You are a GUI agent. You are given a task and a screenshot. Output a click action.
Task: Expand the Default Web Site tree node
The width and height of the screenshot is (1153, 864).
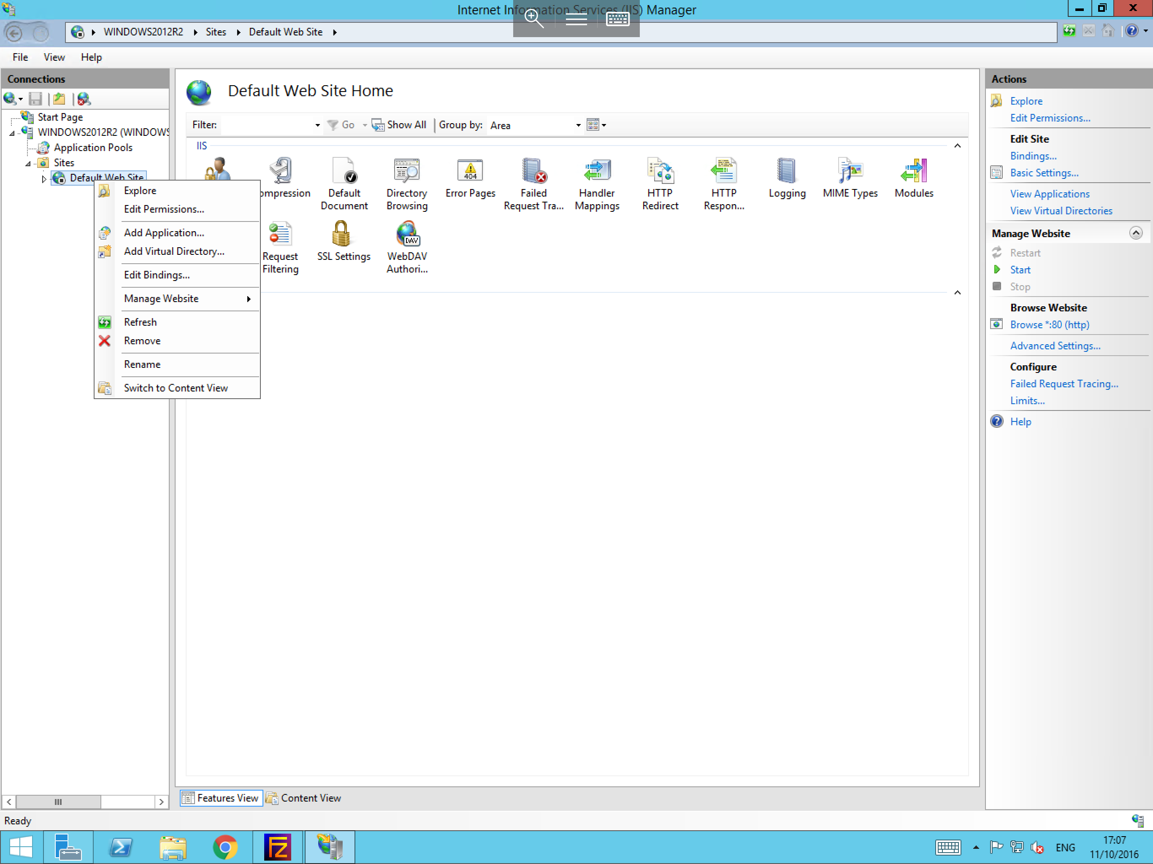pyautogui.click(x=44, y=179)
